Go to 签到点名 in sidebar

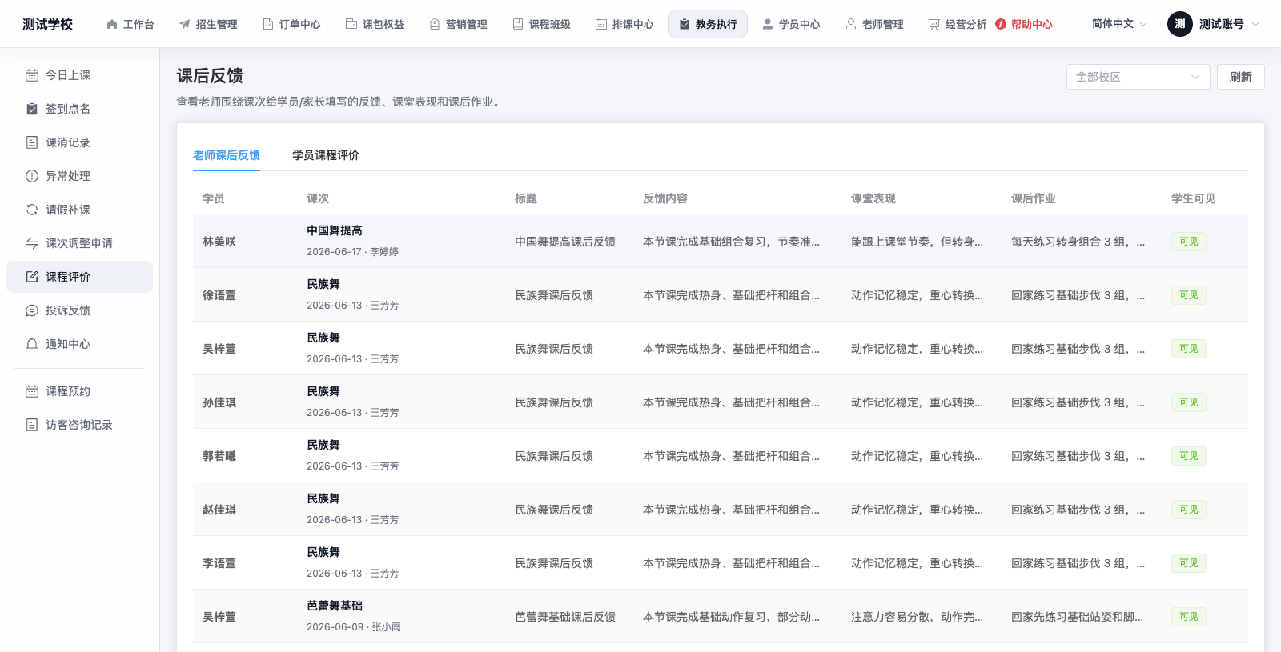79,109
